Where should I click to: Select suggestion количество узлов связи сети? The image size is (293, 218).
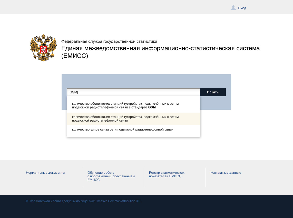[133, 129]
